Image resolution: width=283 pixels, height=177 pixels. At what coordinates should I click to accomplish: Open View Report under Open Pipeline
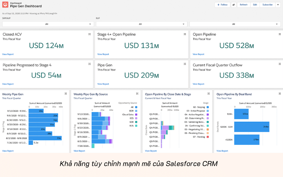click(x=198, y=54)
